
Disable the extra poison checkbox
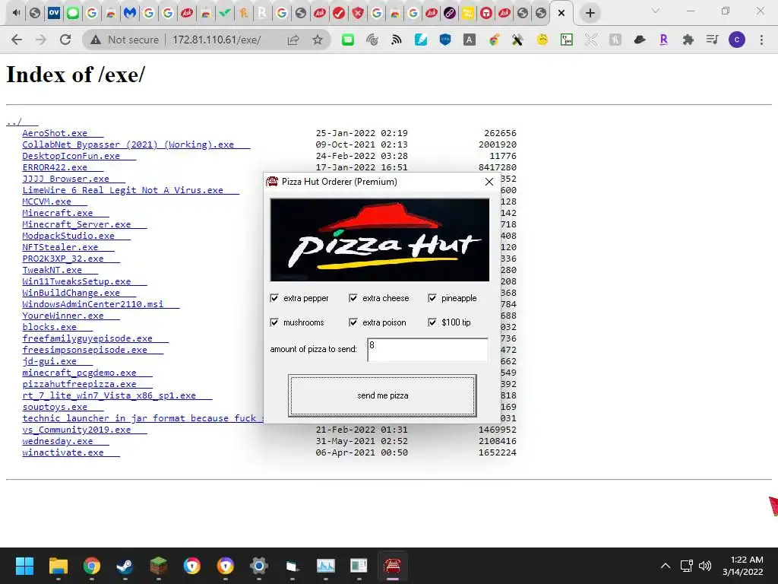(x=353, y=322)
